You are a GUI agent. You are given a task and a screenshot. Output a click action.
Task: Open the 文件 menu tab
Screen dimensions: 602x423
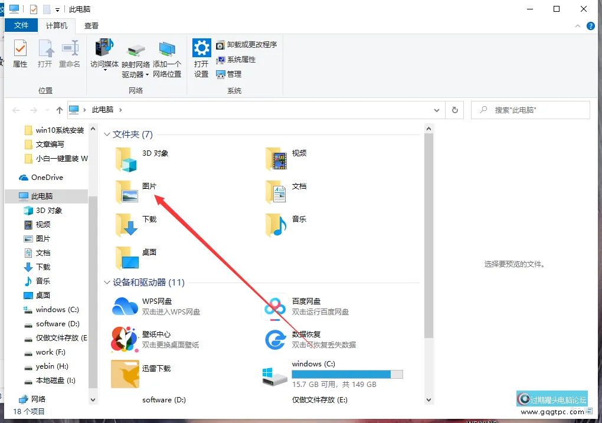[21, 26]
